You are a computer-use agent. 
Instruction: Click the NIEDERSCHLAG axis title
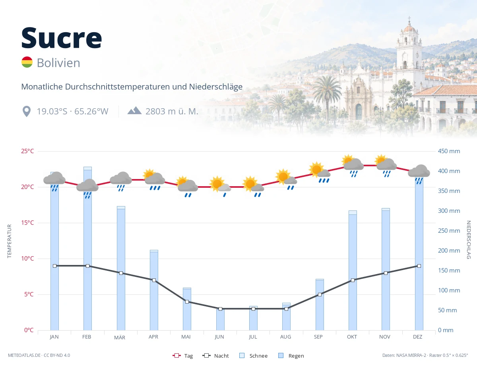[468, 240]
